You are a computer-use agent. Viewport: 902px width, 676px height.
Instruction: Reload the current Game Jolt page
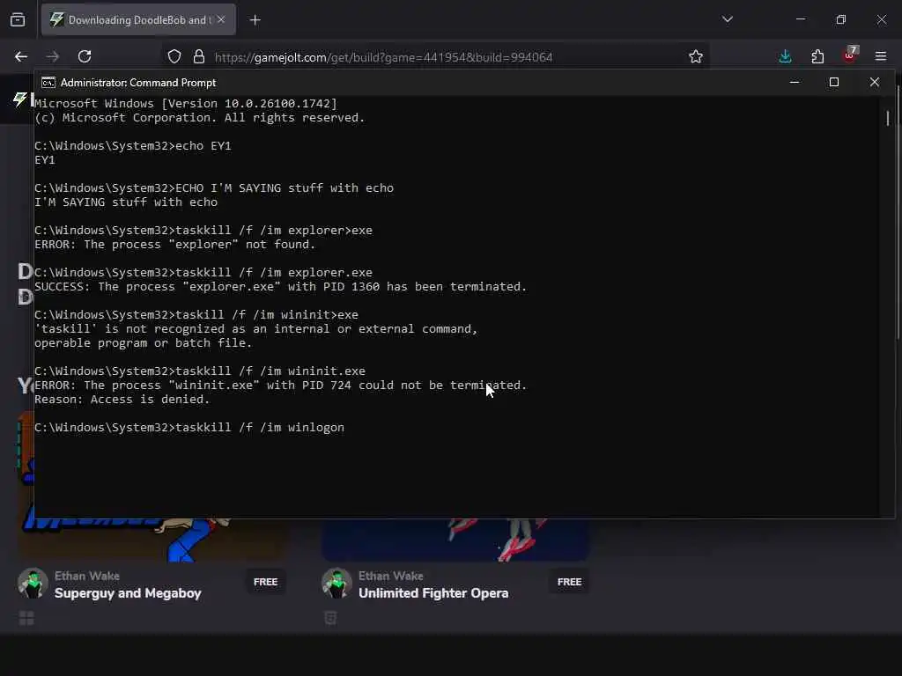[x=85, y=56]
